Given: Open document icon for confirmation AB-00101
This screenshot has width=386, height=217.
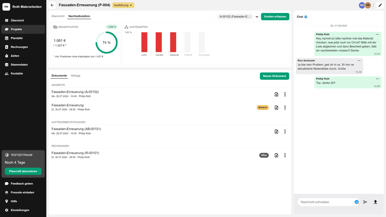Looking at the screenshot, I should coord(276,131).
